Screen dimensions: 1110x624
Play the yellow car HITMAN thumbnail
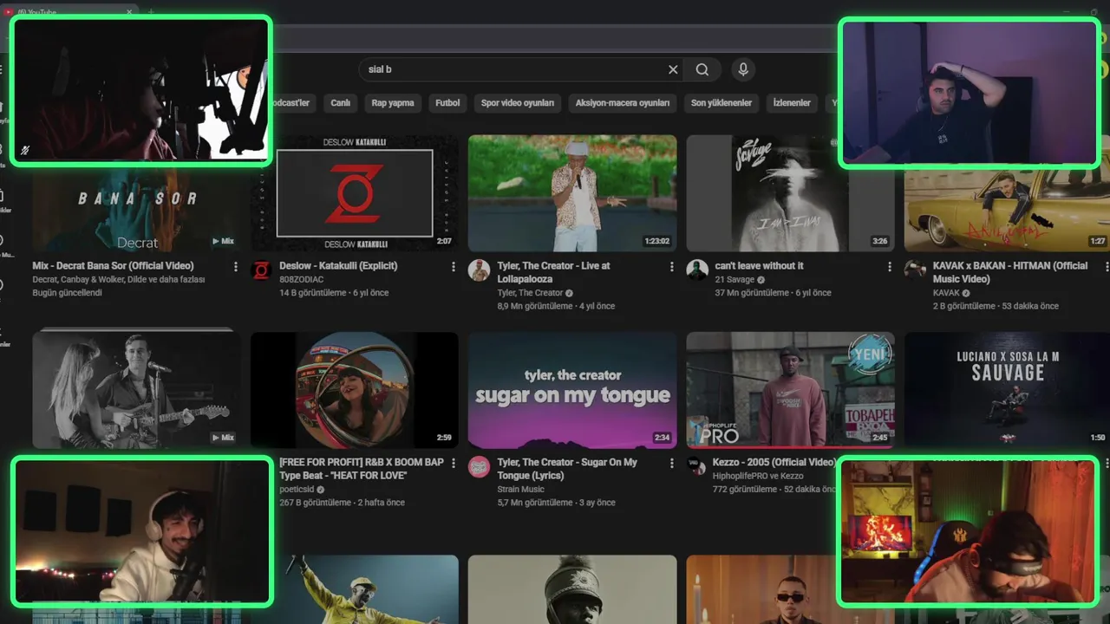tap(1007, 211)
